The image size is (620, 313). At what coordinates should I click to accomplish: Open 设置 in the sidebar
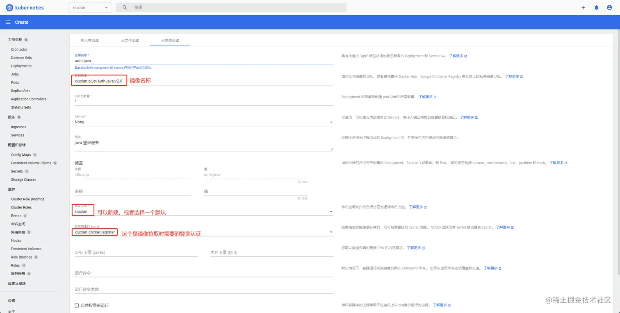11,301
